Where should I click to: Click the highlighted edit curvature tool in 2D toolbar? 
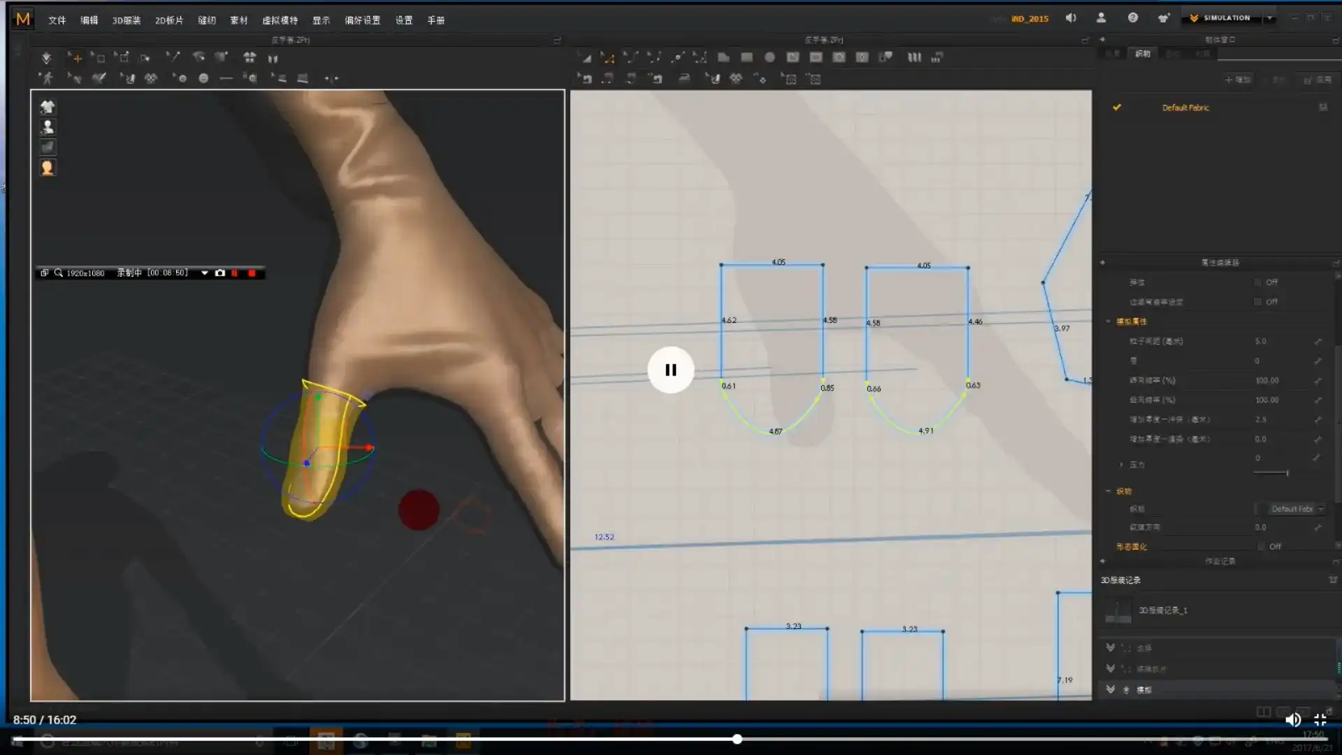tap(607, 58)
